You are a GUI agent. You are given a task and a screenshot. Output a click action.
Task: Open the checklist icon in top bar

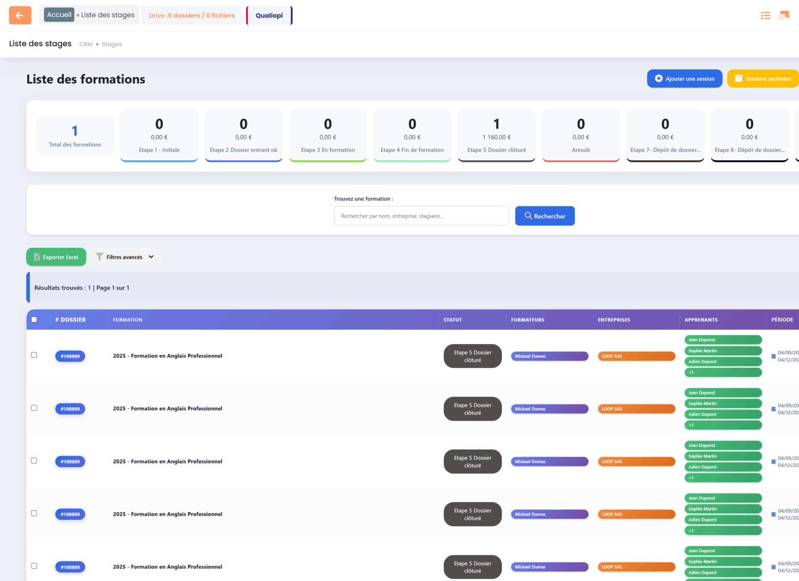pos(765,15)
